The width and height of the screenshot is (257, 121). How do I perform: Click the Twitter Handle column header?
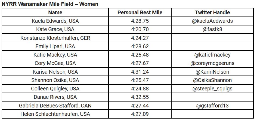212,12
